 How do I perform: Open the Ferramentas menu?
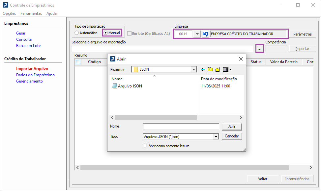[x=31, y=13]
